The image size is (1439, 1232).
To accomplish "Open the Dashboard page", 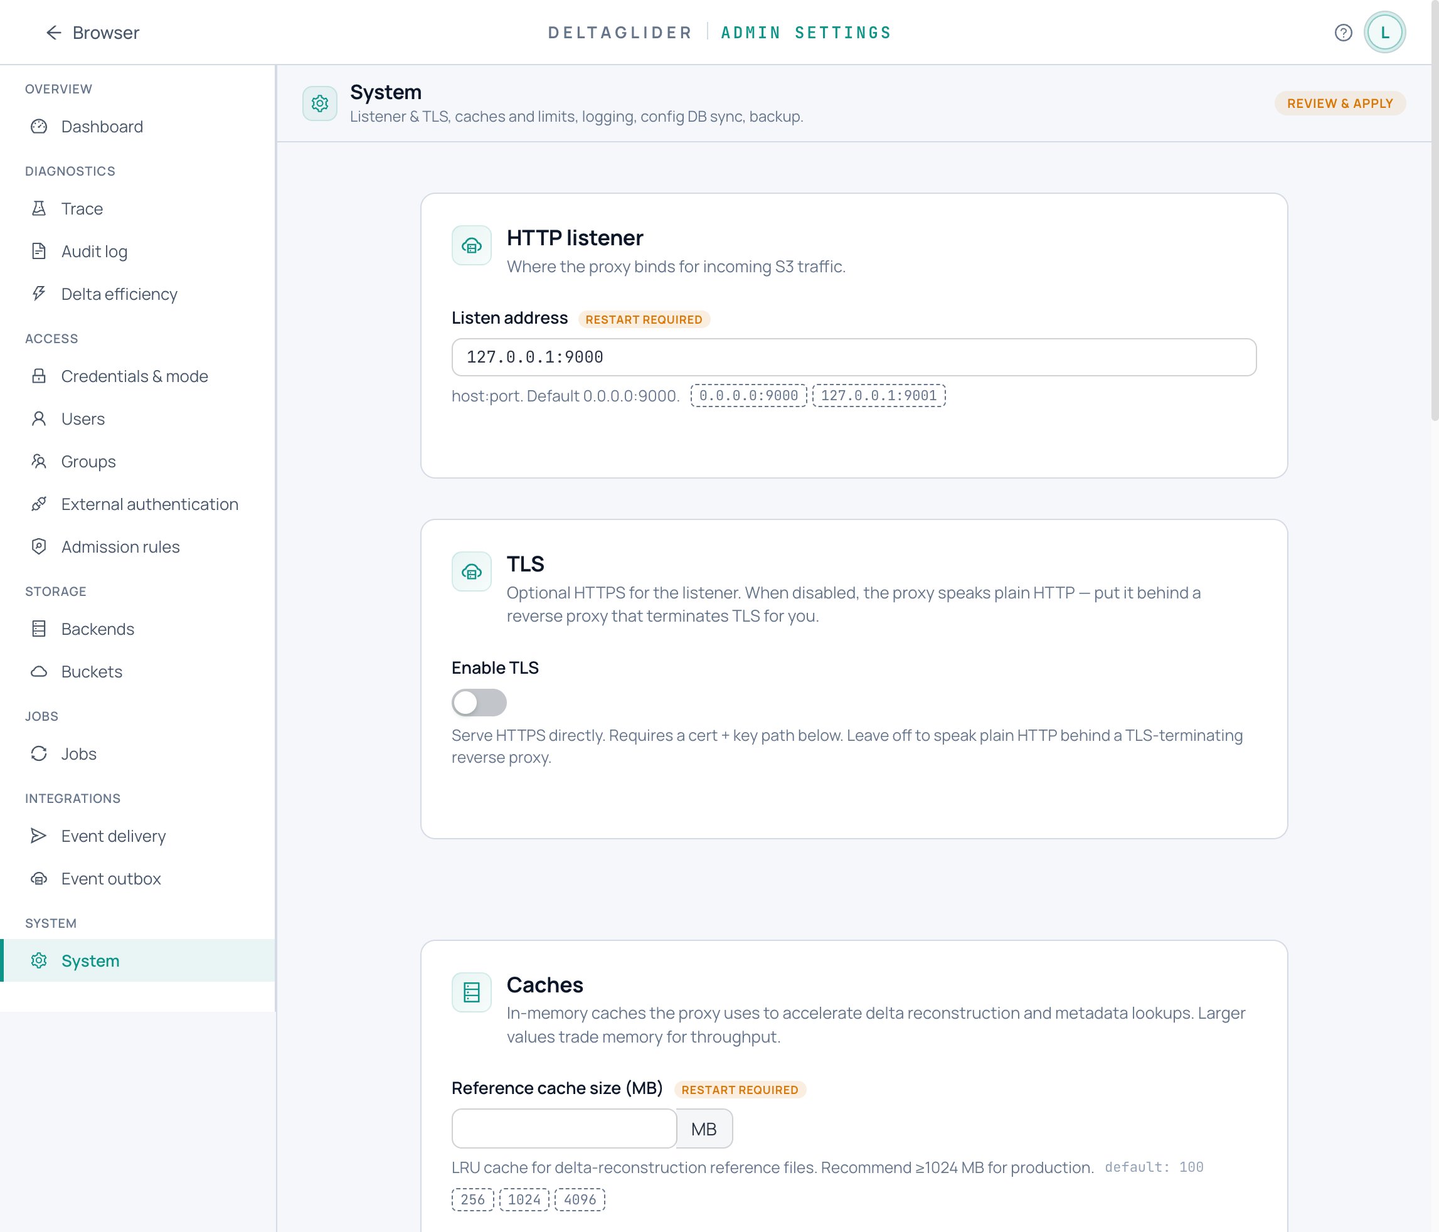I will 137,126.
